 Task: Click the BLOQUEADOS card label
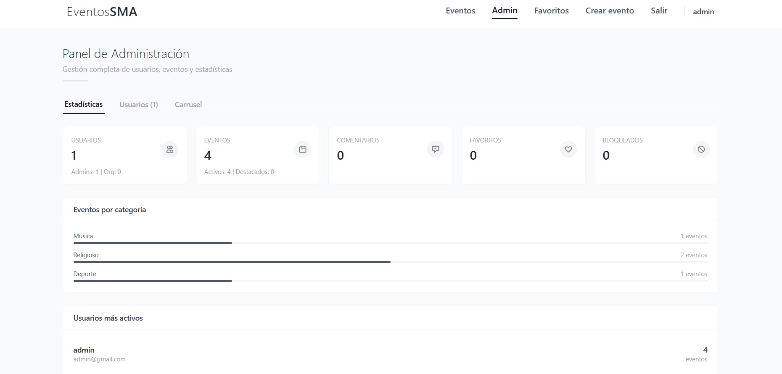[622, 140]
